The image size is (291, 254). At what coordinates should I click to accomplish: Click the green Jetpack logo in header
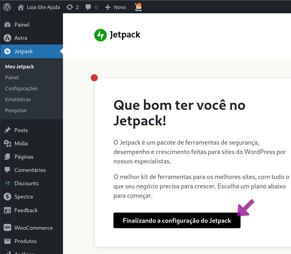tap(101, 35)
